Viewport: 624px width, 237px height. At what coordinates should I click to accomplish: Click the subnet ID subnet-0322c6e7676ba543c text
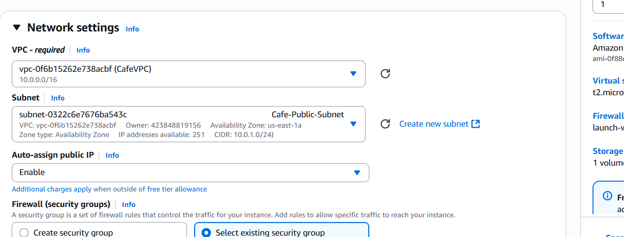click(73, 115)
